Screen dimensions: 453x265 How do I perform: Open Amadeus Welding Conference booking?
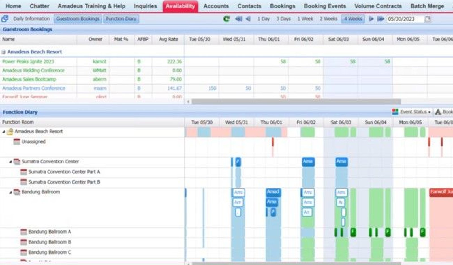33,70
